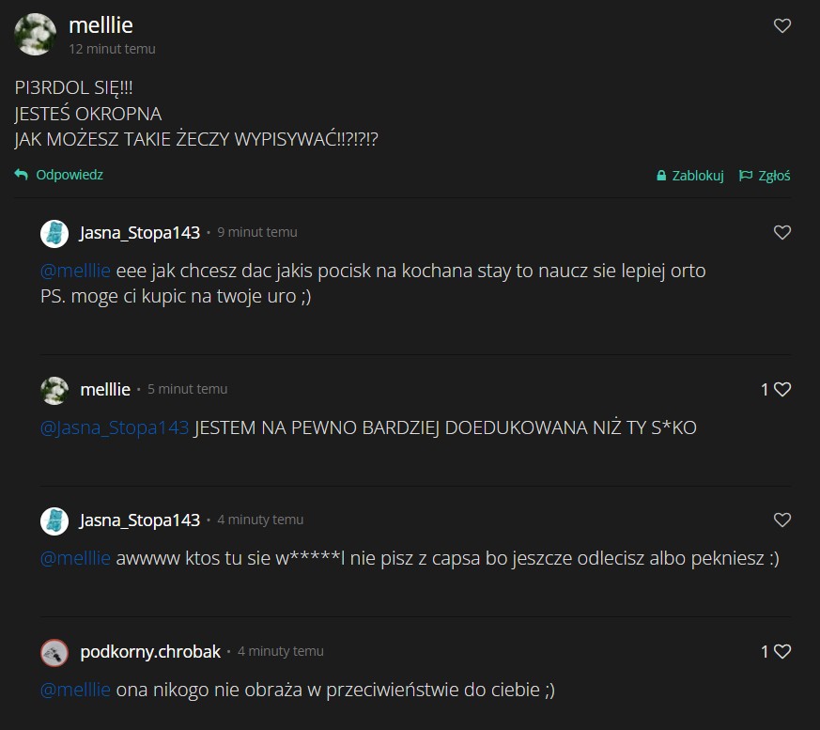The width and height of the screenshot is (820, 730).
Task: Click the flag icon next to Zgłoś
Action: point(745,176)
